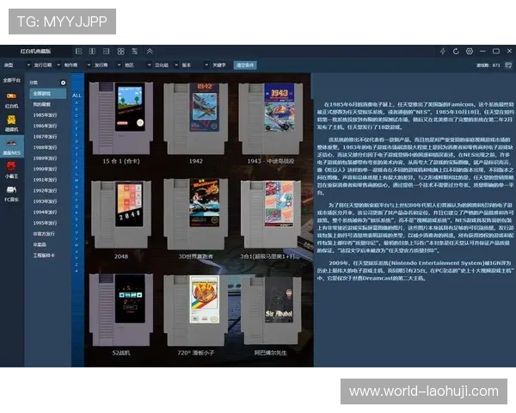Select the 1991年发行 category

tap(45, 180)
